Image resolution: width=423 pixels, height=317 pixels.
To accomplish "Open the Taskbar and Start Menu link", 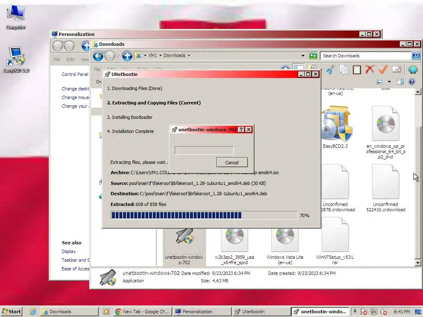I will click(x=76, y=260).
